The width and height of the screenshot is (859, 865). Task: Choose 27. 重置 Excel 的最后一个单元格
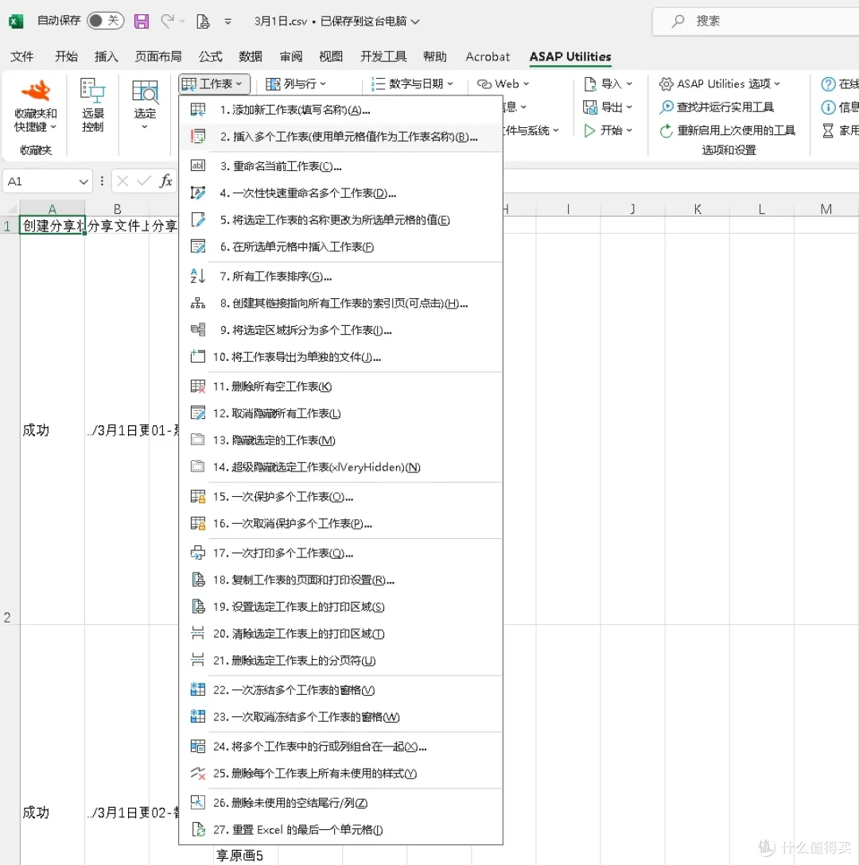click(x=340, y=830)
